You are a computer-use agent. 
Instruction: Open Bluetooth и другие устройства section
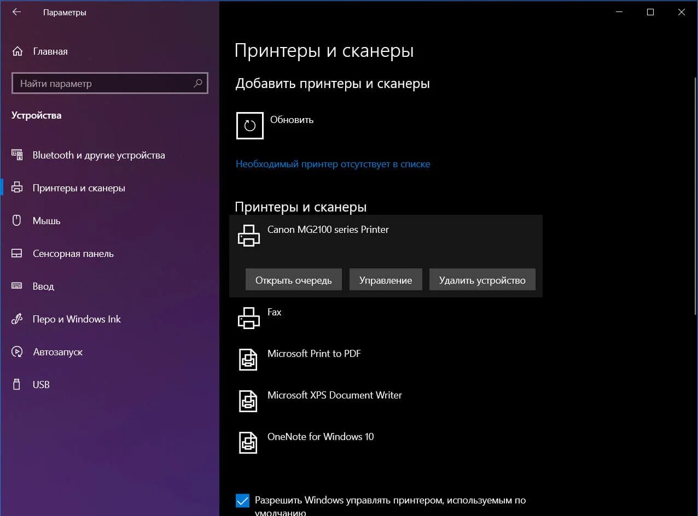pos(99,155)
